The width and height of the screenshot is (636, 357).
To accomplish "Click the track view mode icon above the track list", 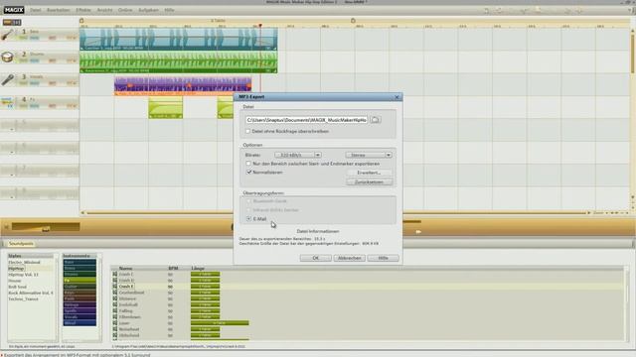I will point(12,22).
